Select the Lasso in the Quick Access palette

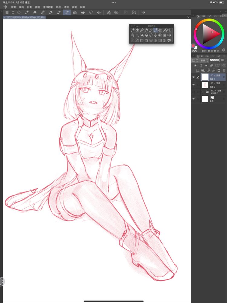coord(151,35)
